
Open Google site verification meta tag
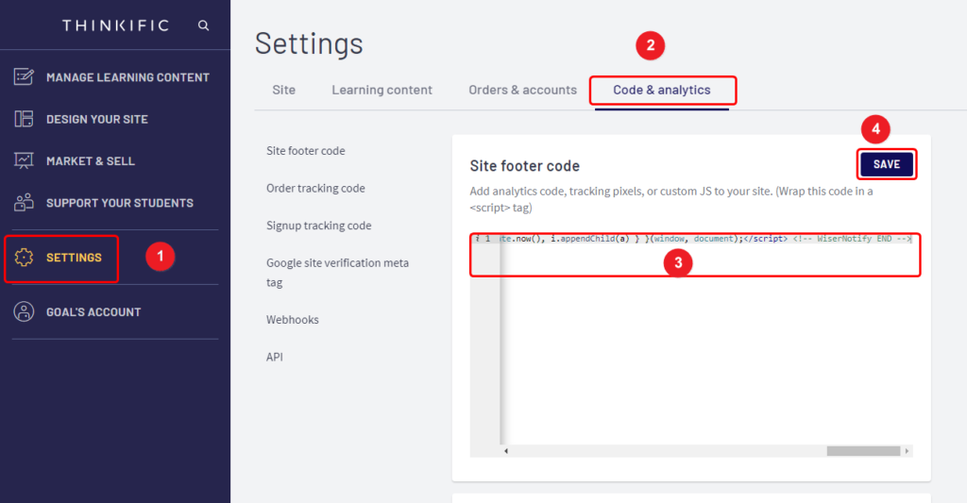337,273
